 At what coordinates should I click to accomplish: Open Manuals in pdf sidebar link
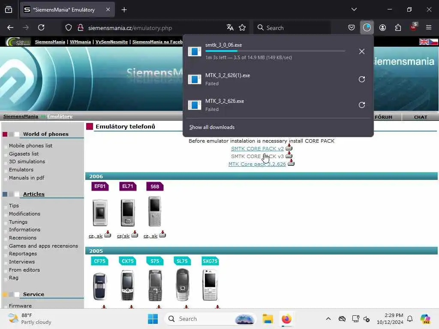point(27,178)
